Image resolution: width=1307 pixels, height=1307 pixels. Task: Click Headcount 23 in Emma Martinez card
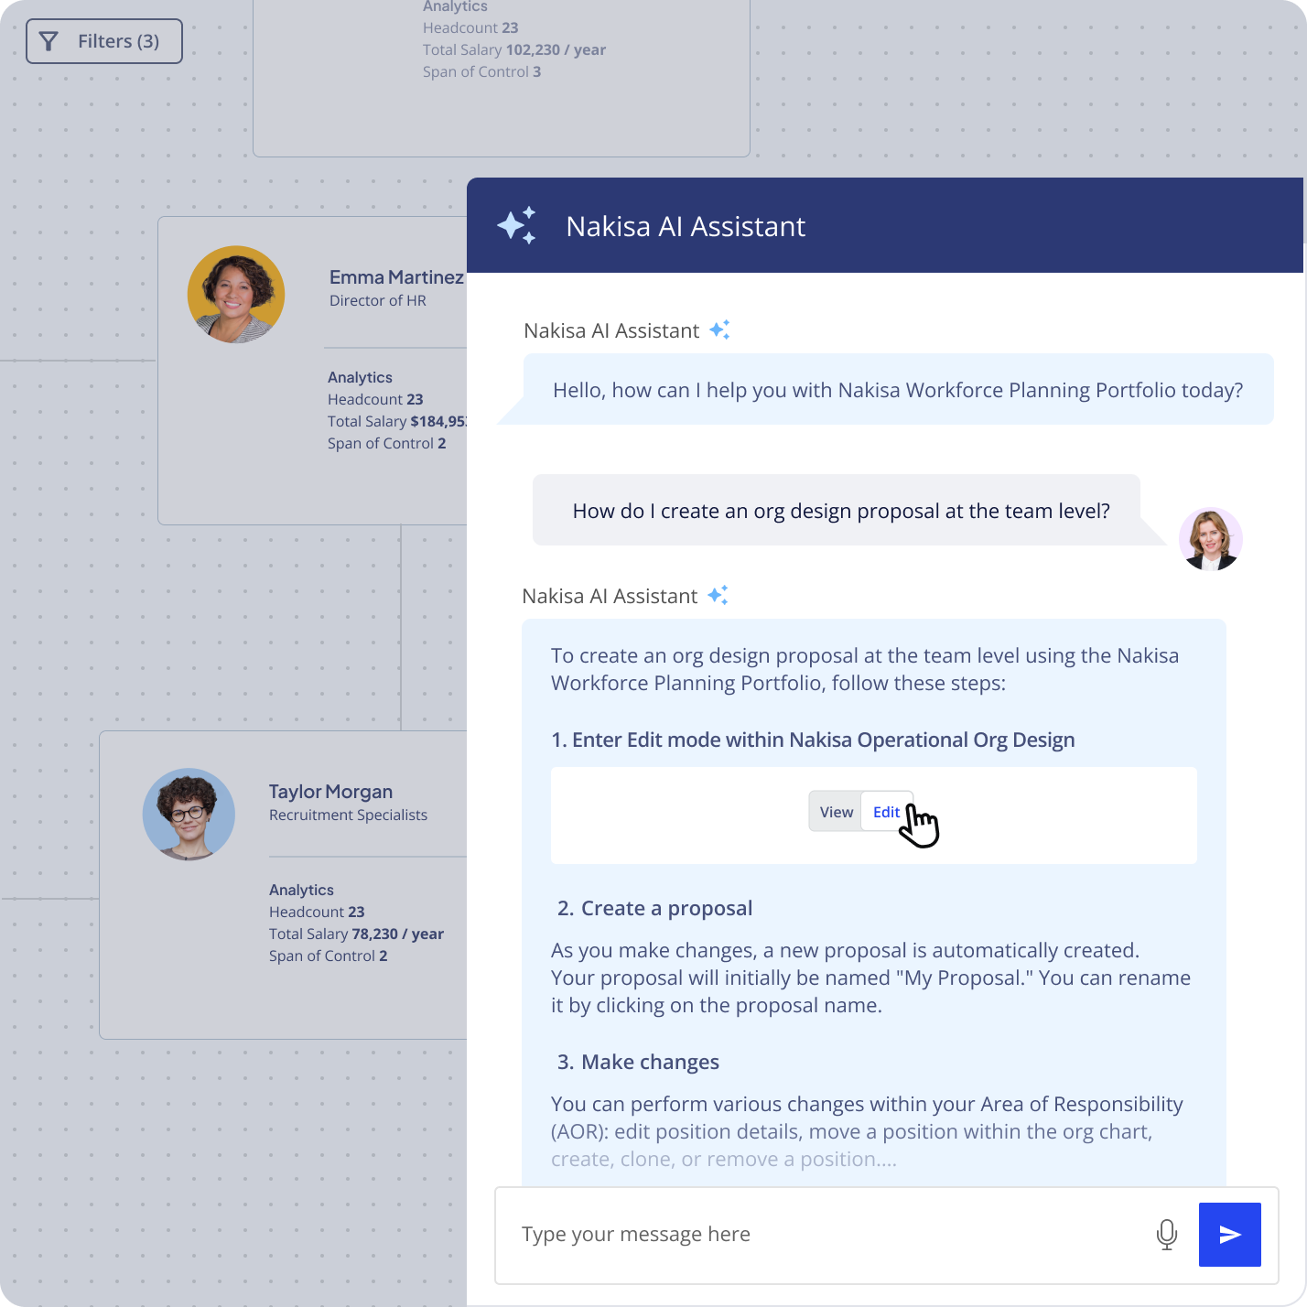pyautogui.click(x=375, y=400)
